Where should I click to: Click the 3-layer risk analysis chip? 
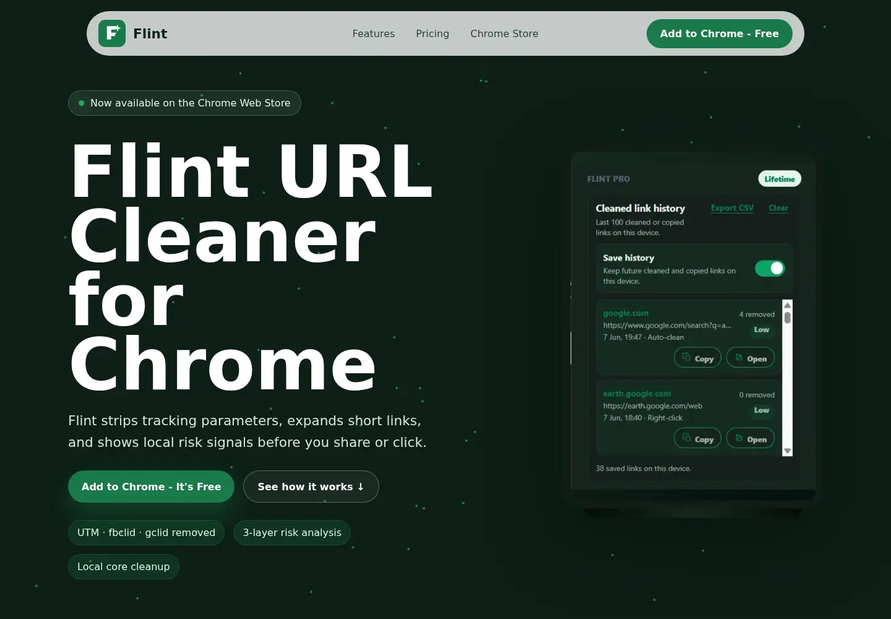292,532
